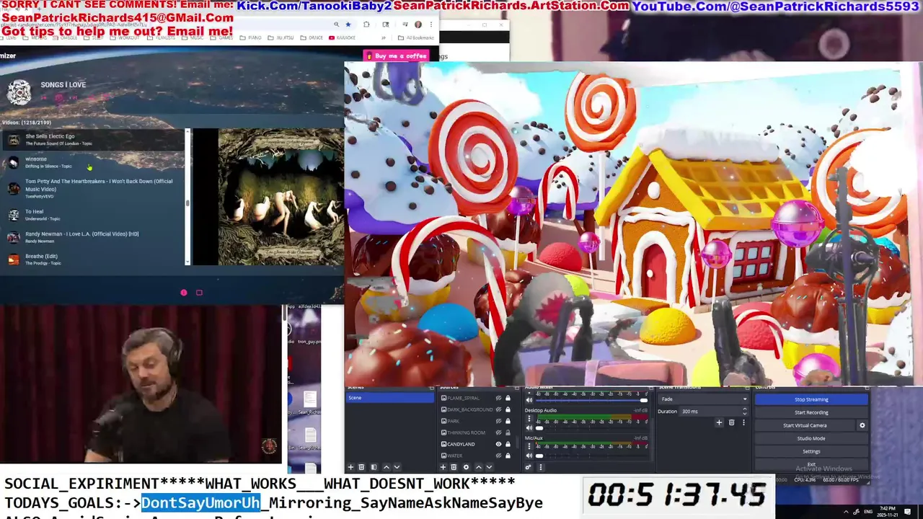
Task: Open DANCE bookmark folder
Action: pyautogui.click(x=311, y=37)
